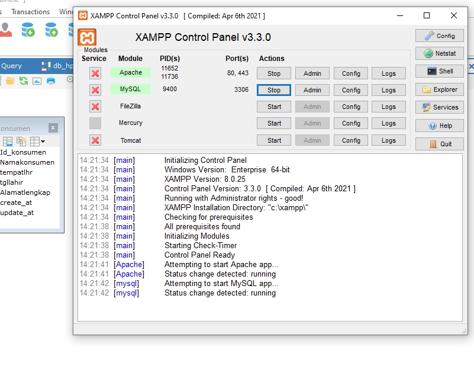Click the XAMPP title bar icon
Screen dimensions: 474x382
tap(82, 15)
